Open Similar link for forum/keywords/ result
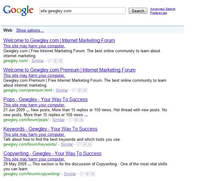This screenshot has width=204, height=181. coord(67,144)
